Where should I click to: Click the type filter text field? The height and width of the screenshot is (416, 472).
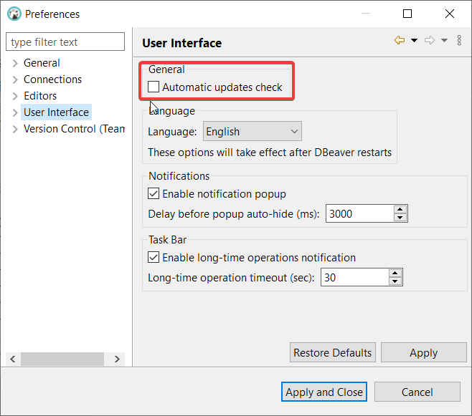pyautogui.click(x=65, y=42)
